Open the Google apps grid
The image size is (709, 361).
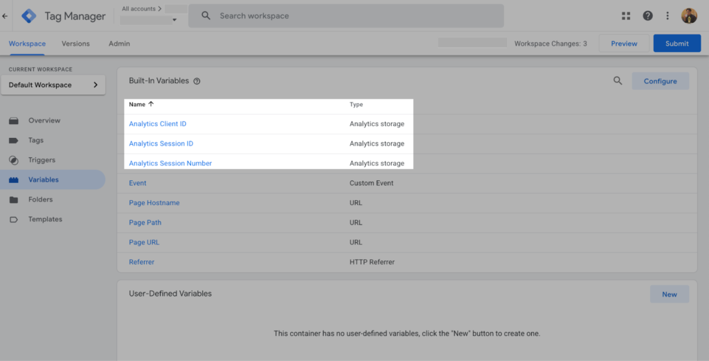coord(626,16)
